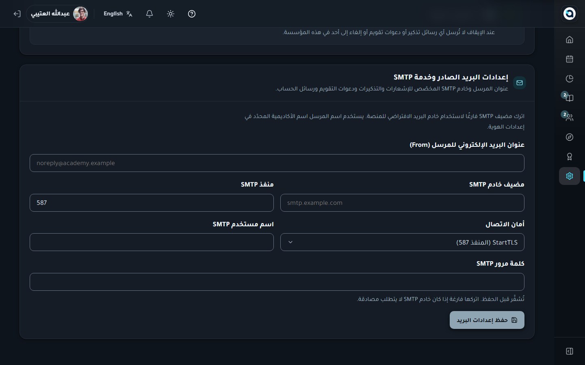Open the settings gear icon in the sidebar

pyautogui.click(x=569, y=176)
